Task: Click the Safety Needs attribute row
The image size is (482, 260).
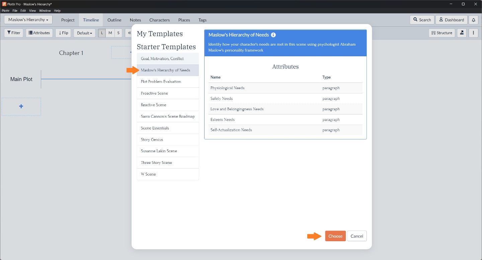Action: [285, 99]
